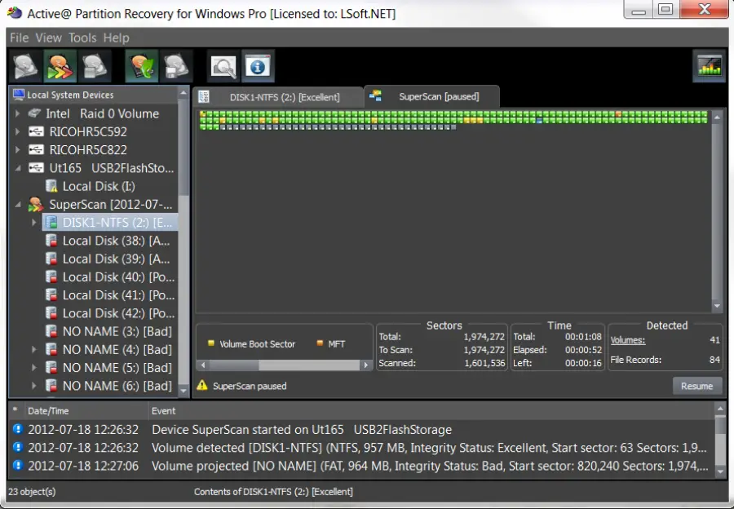
Task: Expand the Intel Raid 0 Volume node
Action: 18,114
